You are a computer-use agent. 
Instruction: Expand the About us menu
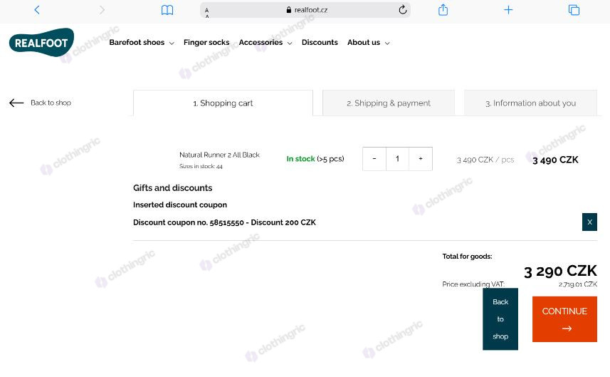point(369,43)
